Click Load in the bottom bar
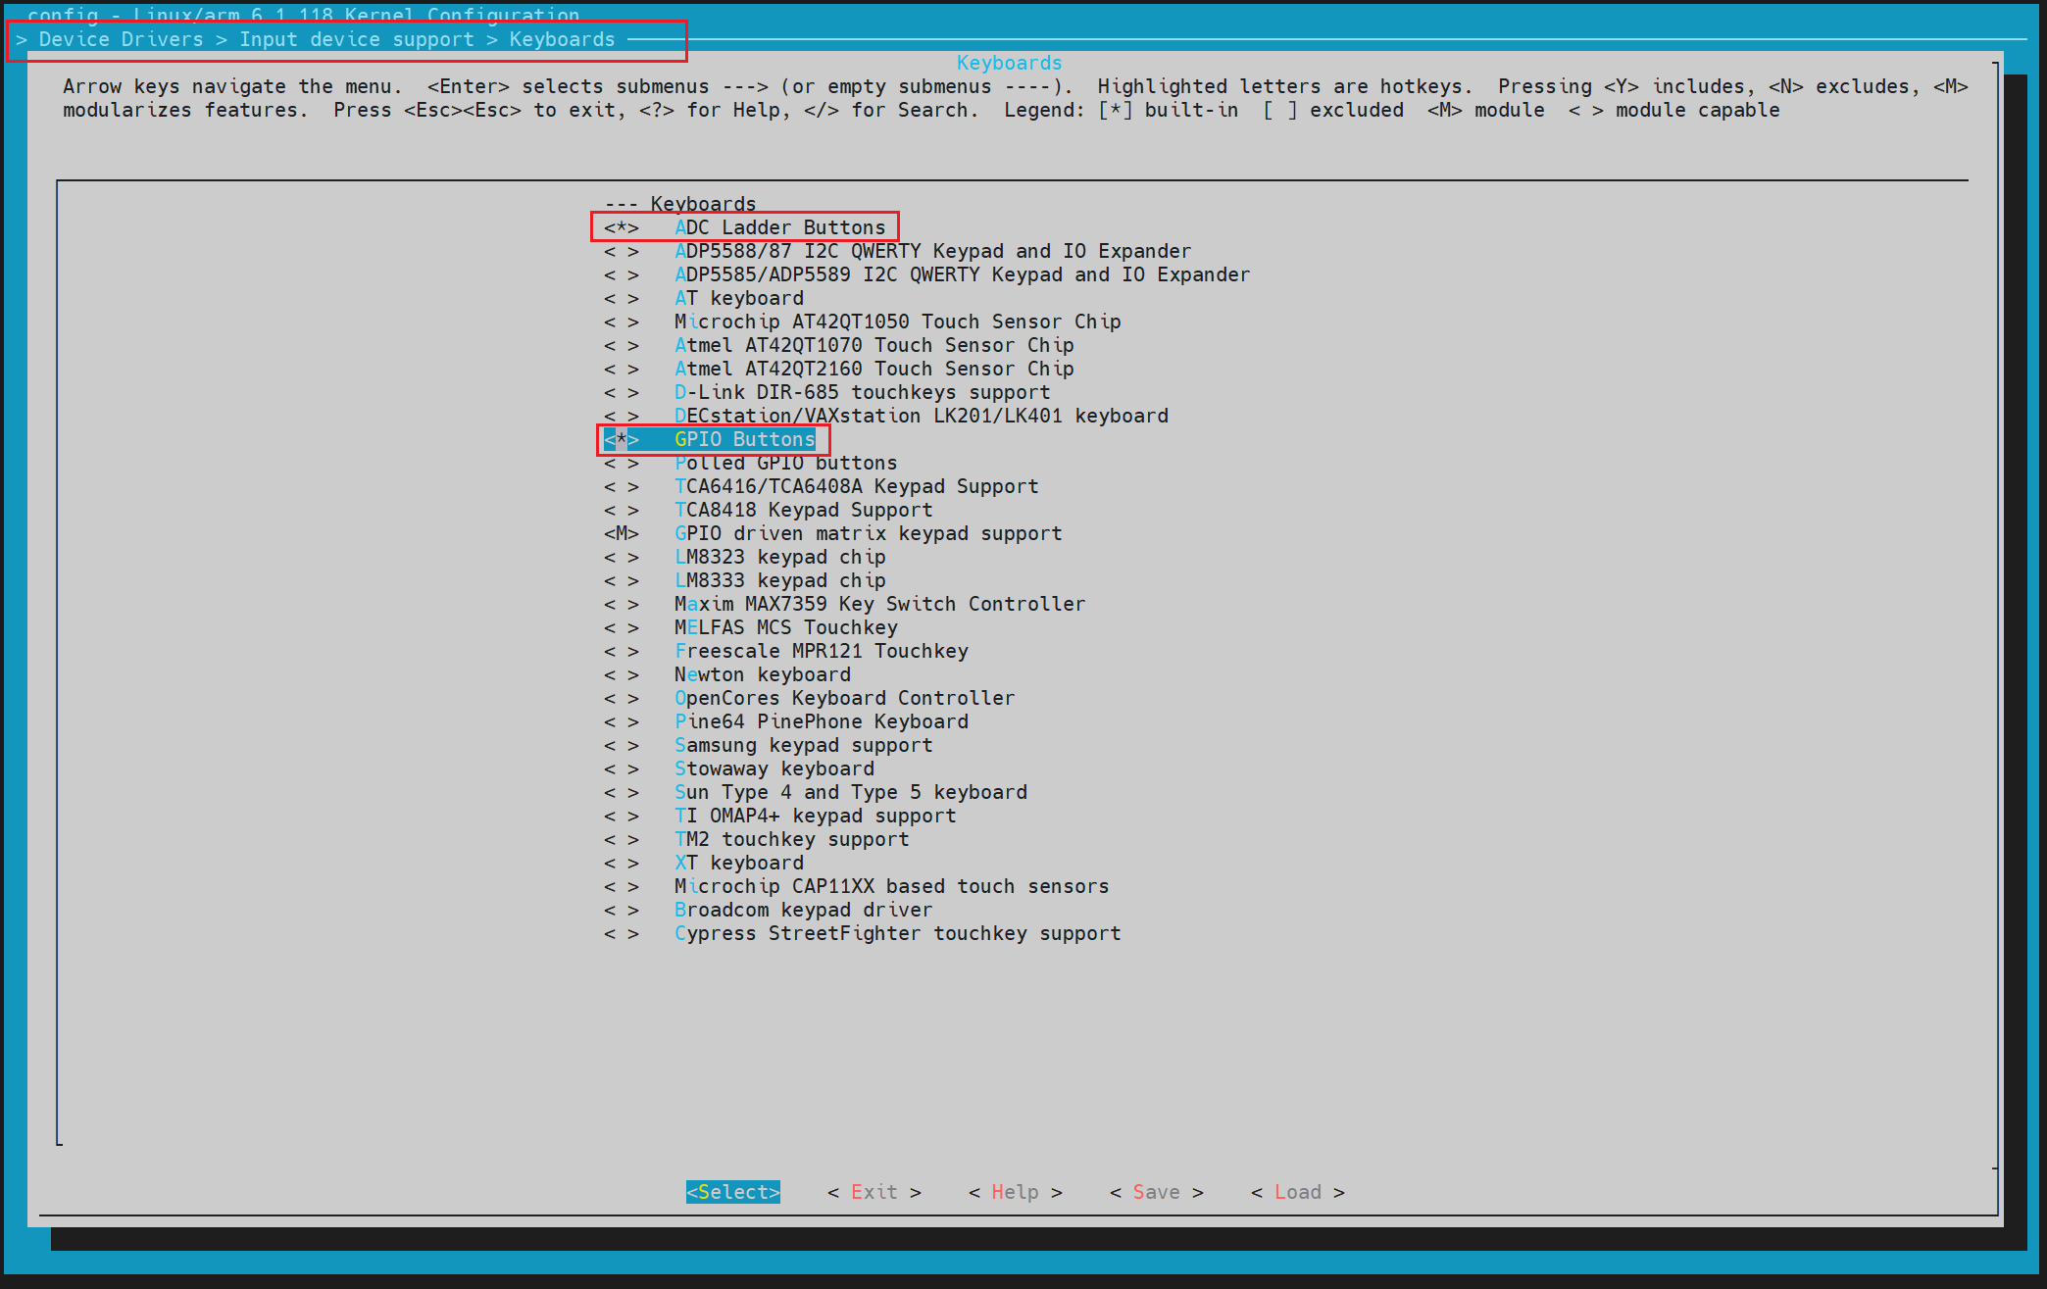 (1297, 1192)
